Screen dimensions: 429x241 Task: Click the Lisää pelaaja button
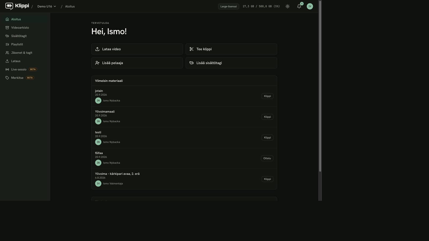[137, 63]
